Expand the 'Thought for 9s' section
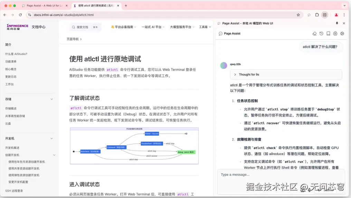The height and width of the screenshot is (198, 351). 286,75
